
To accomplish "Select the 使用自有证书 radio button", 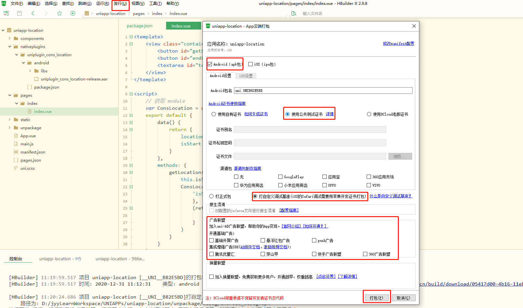I will pyautogui.click(x=213, y=114).
